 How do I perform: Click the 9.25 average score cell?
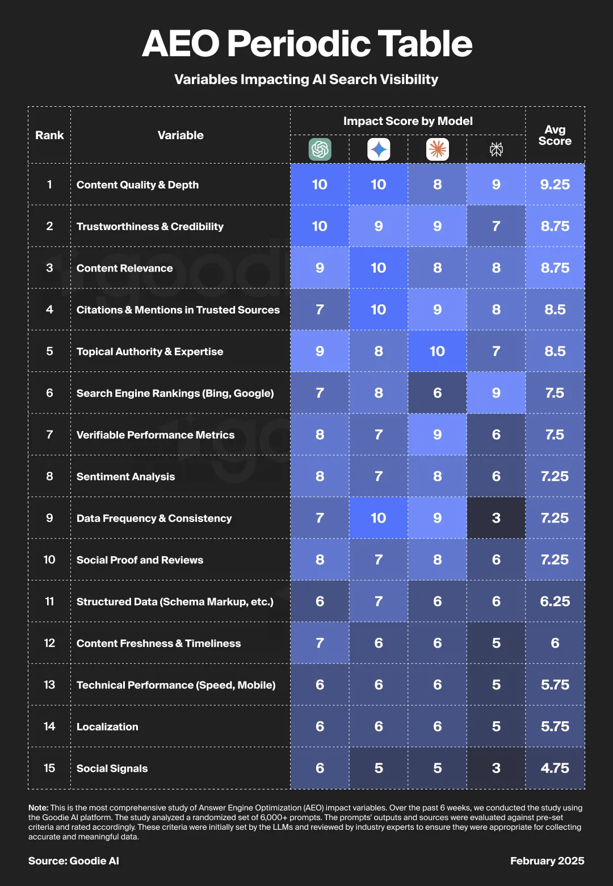pos(555,185)
